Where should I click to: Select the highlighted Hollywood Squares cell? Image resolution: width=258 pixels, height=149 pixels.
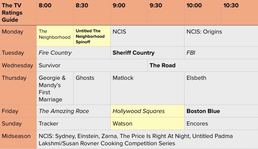(139, 111)
